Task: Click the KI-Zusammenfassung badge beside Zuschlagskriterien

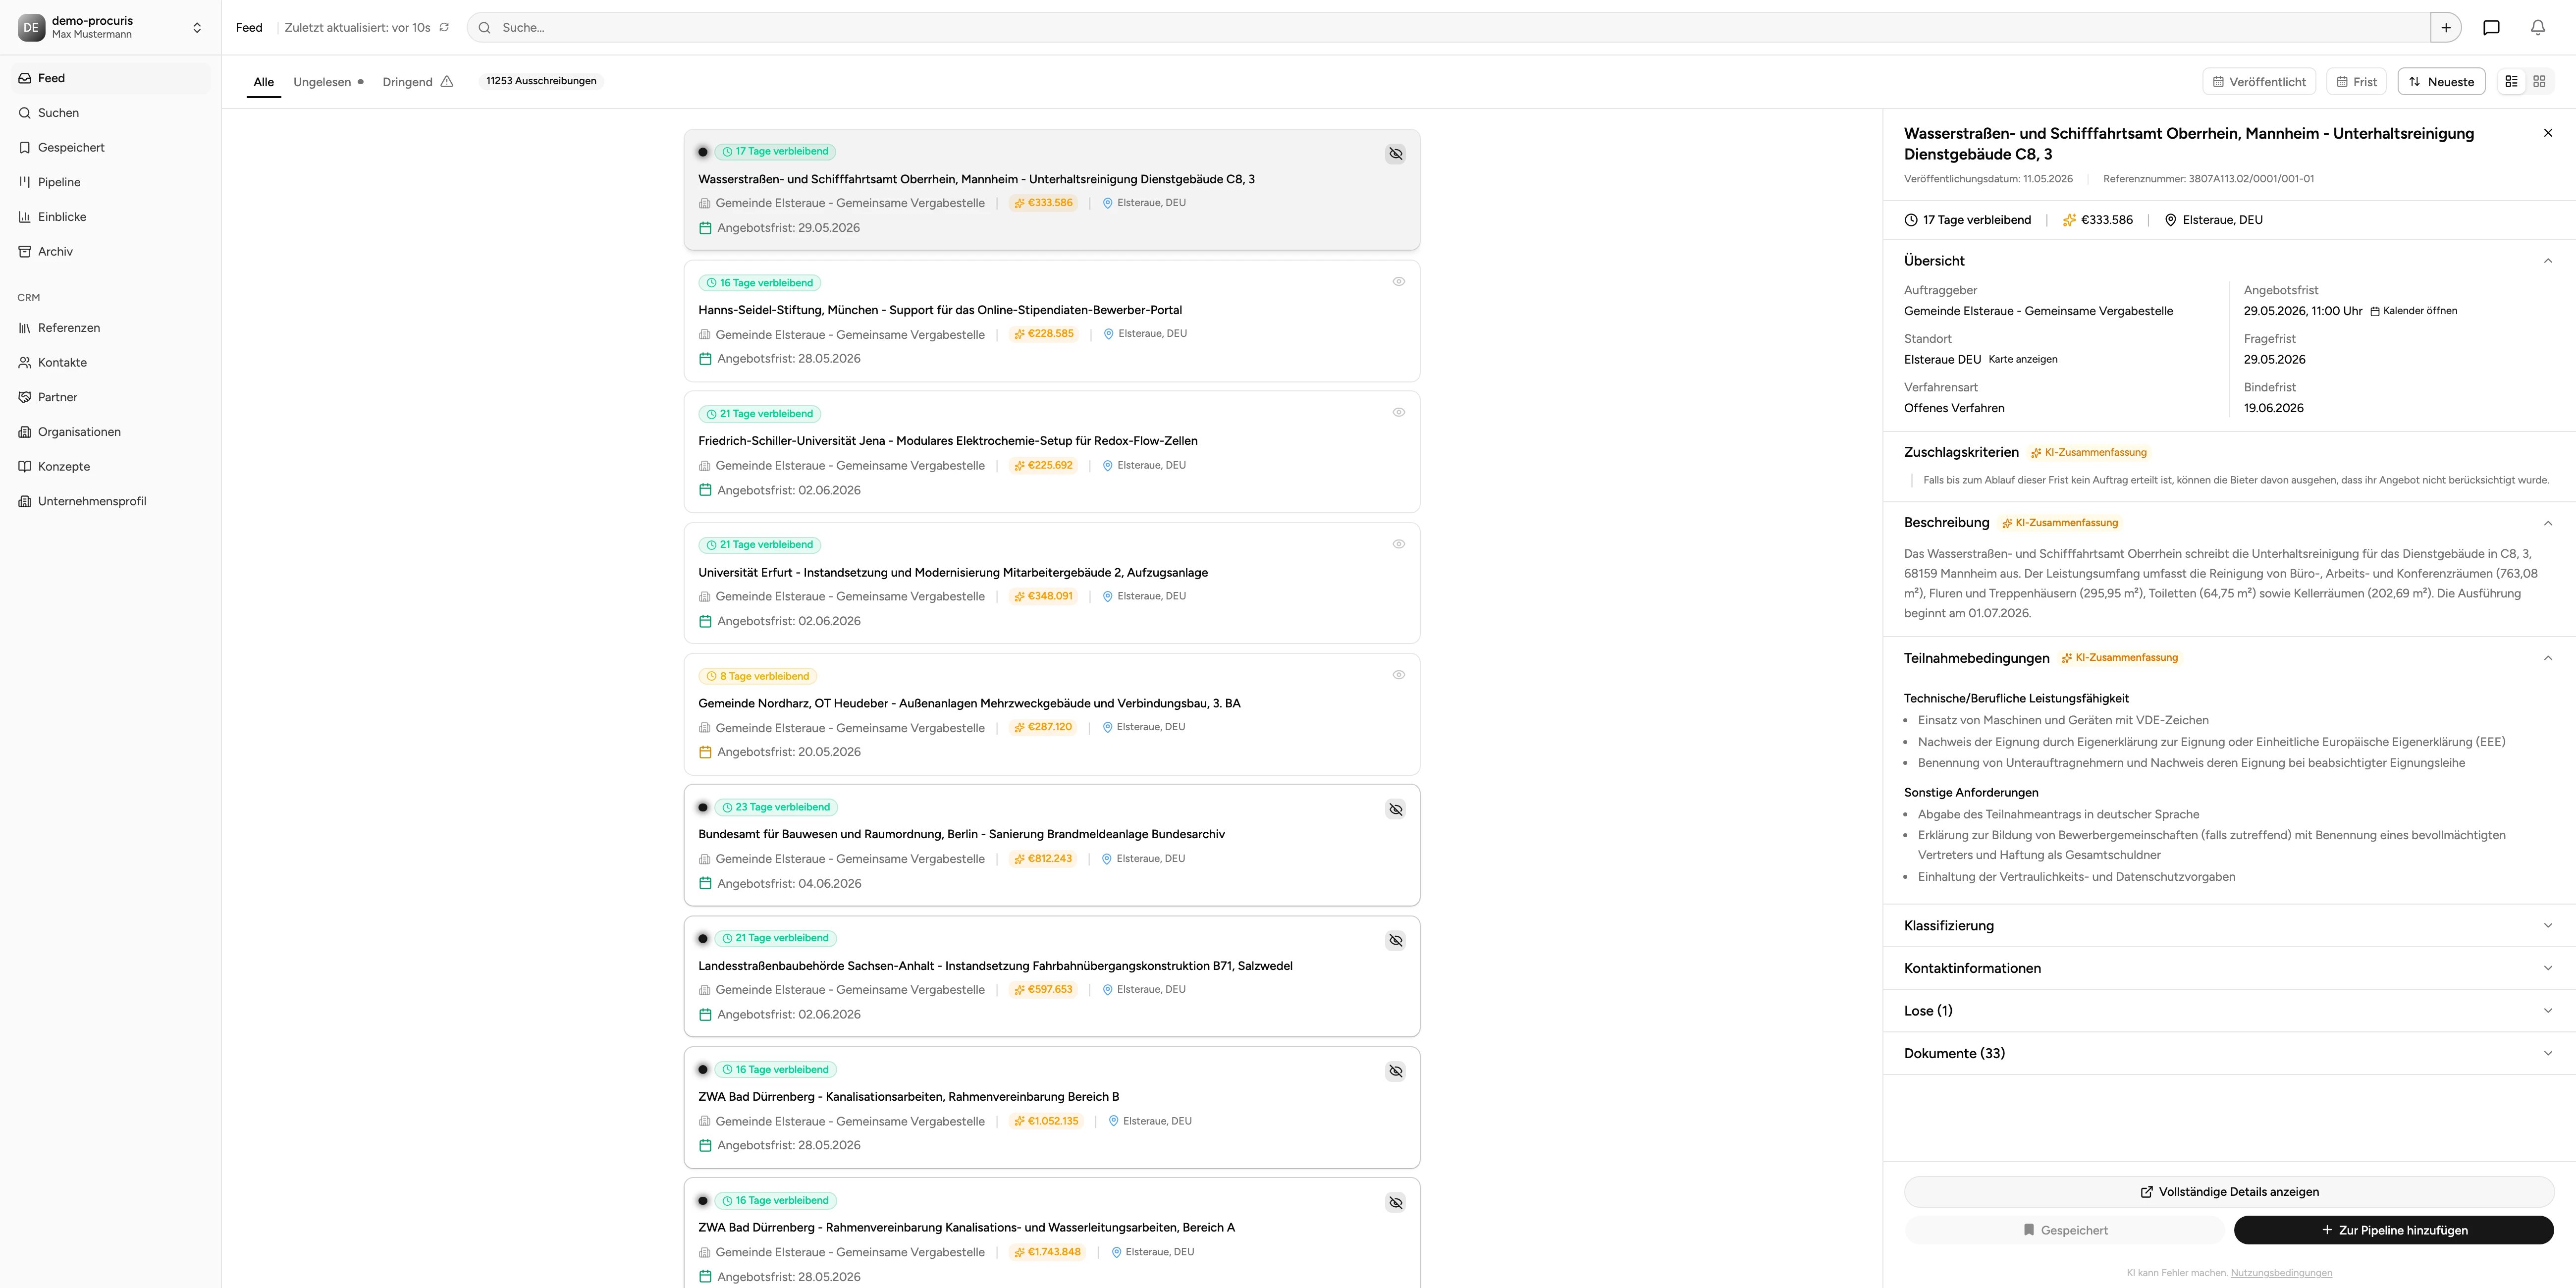Action: [2089, 453]
